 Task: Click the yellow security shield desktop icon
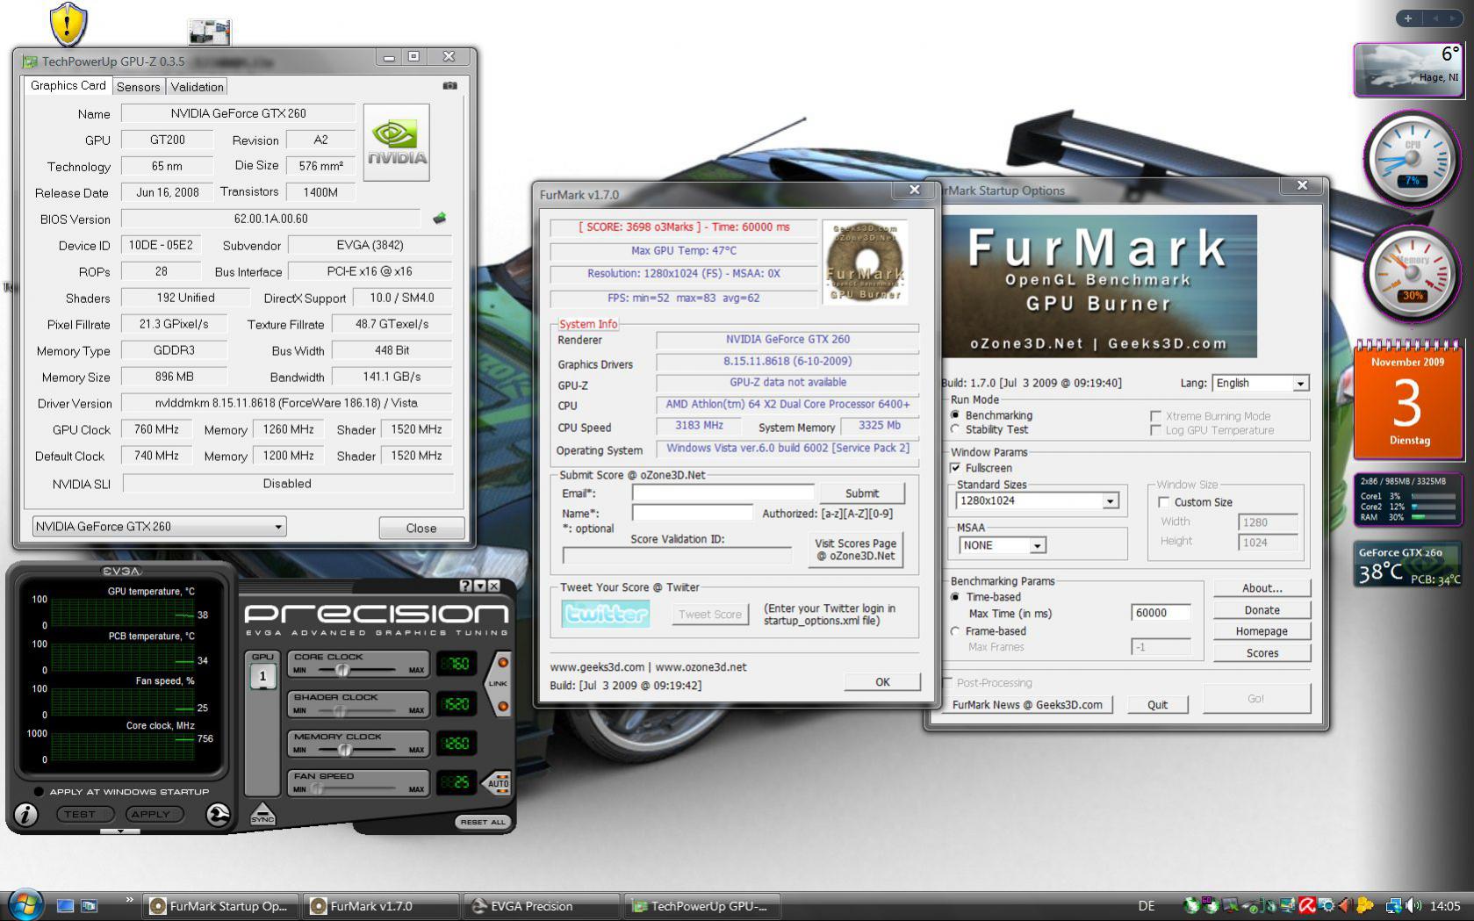pyautogui.click(x=68, y=24)
